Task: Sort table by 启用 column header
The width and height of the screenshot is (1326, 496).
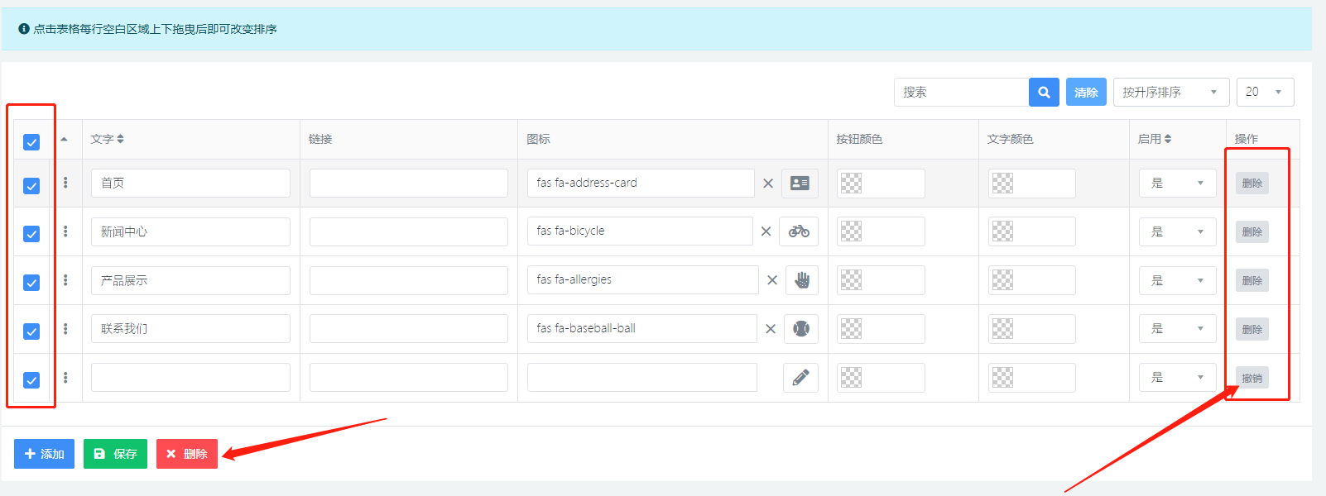Action: point(1154,139)
